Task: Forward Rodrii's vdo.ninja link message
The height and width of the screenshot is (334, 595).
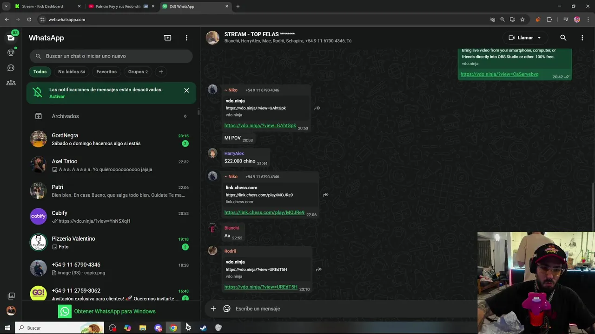Action: [x=318, y=269]
